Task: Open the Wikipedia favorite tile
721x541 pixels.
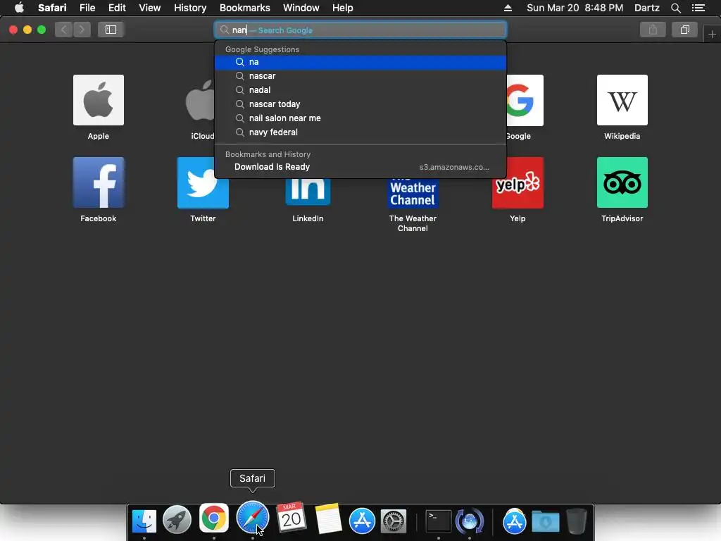Action: click(622, 100)
